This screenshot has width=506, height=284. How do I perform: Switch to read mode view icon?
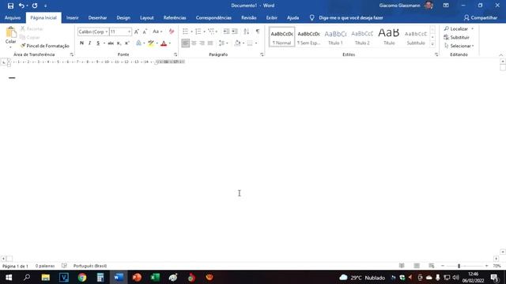(402, 266)
